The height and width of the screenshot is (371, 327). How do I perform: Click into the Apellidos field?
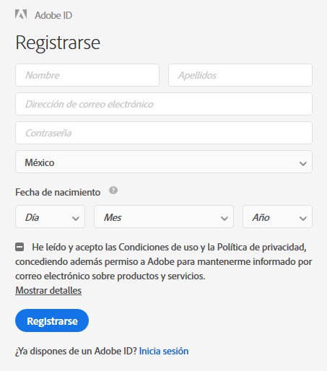(240, 75)
